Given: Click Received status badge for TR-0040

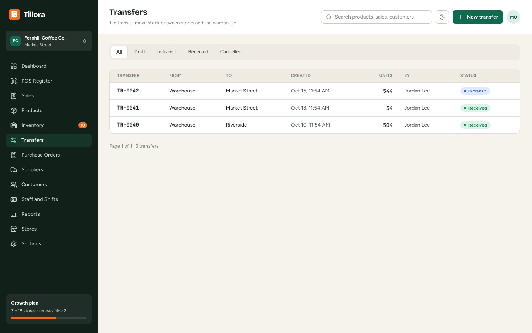Looking at the screenshot, I should pyautogui.click(x=475, y=125).
